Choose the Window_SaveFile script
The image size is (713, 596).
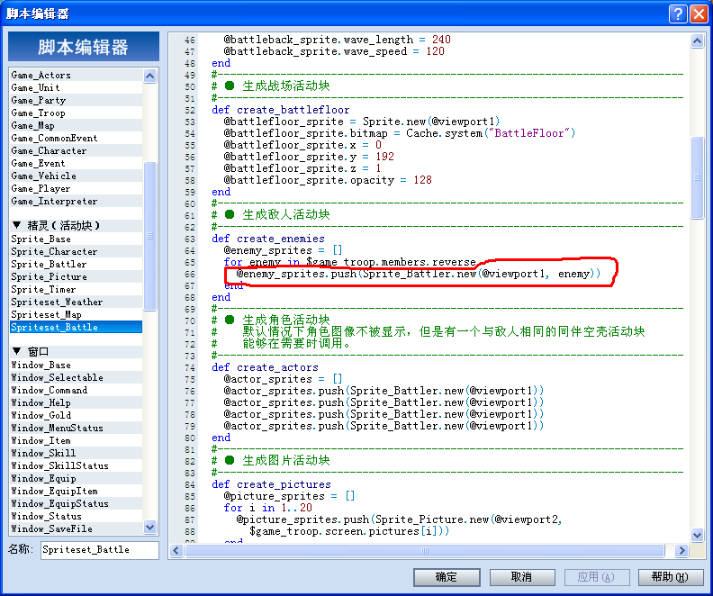[x=76, y=528]
